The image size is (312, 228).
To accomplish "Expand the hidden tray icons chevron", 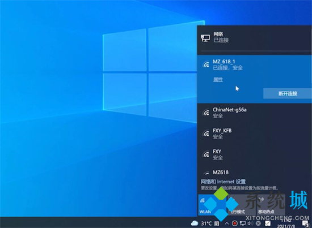I will 227,223.
